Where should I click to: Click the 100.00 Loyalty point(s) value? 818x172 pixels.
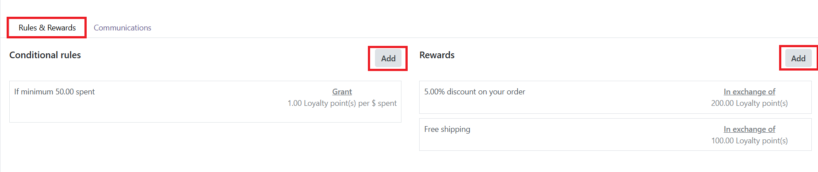pos(749,141)
